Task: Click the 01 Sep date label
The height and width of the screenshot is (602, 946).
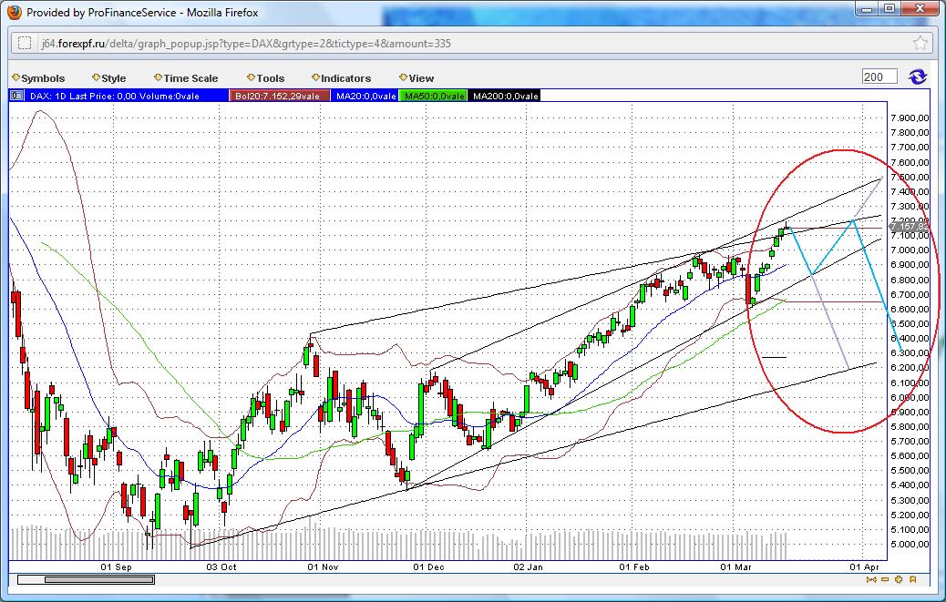Action: [116, 567]
